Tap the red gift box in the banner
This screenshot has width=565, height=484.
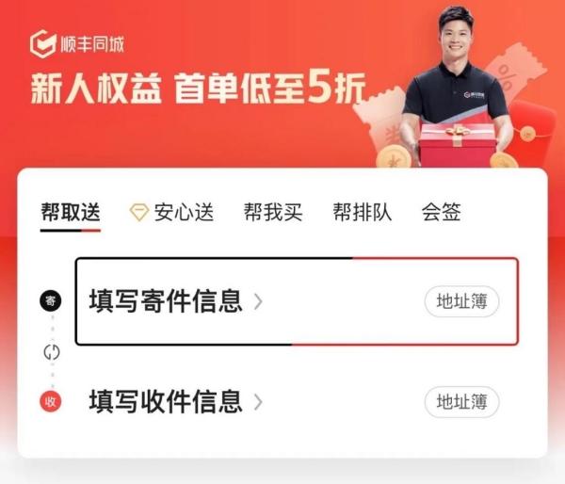[458, 145]
